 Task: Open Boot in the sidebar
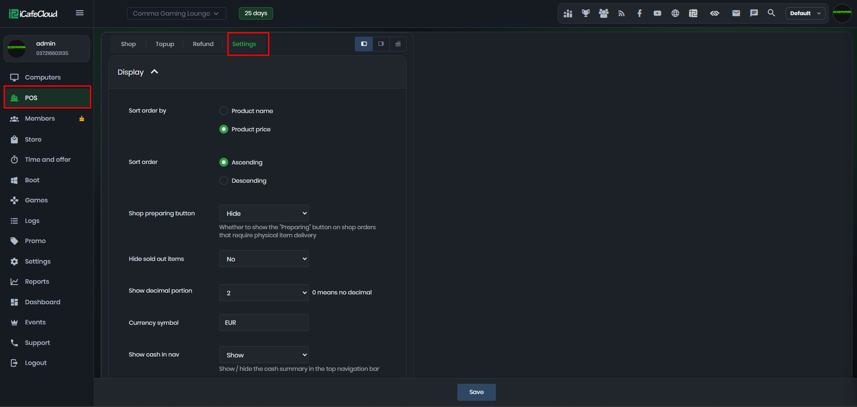[x=47, y=180]
